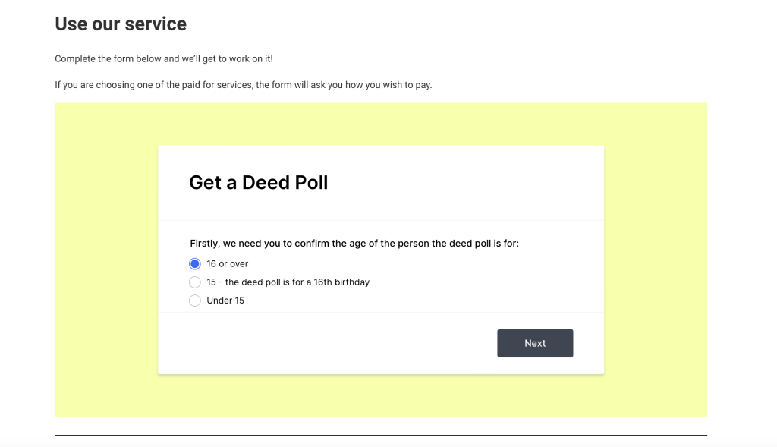Viewport: 777px width, 447px height.
Task: Click the words 'Deed Poll' in the form title
Action: 285,182
